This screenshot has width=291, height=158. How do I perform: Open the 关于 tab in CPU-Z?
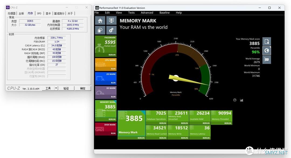pyautogui.click(x=70, y=13)
